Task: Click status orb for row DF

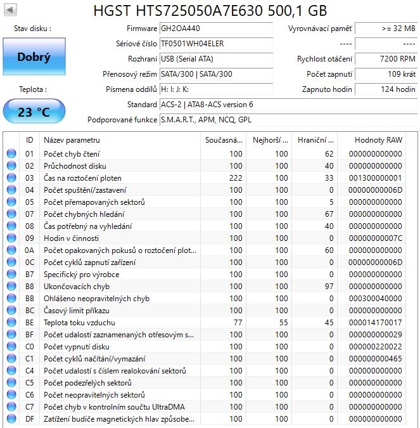Action: coord(11,418)
